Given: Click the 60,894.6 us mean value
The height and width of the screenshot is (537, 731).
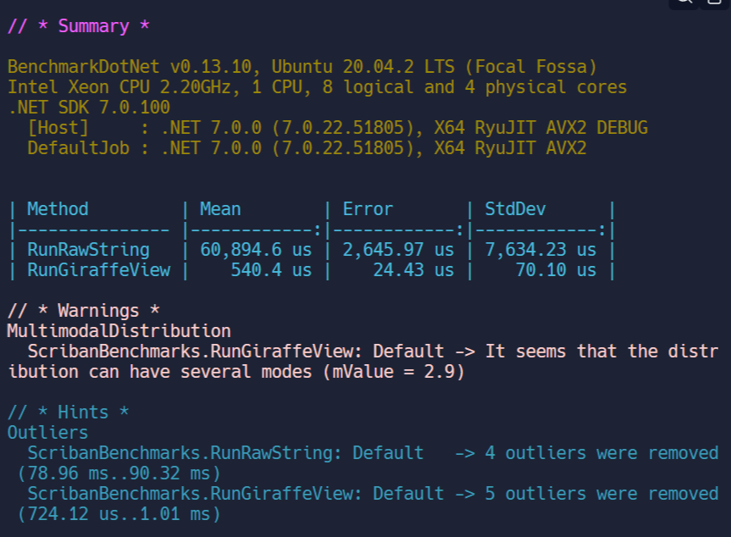Looking at the screenshot, I should pos(256,250).
